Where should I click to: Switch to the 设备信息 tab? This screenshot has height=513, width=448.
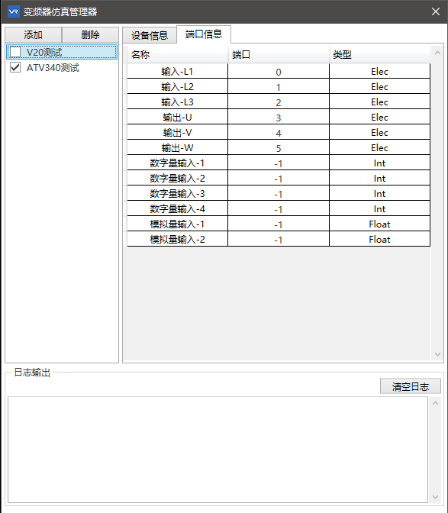coord(150,35)
